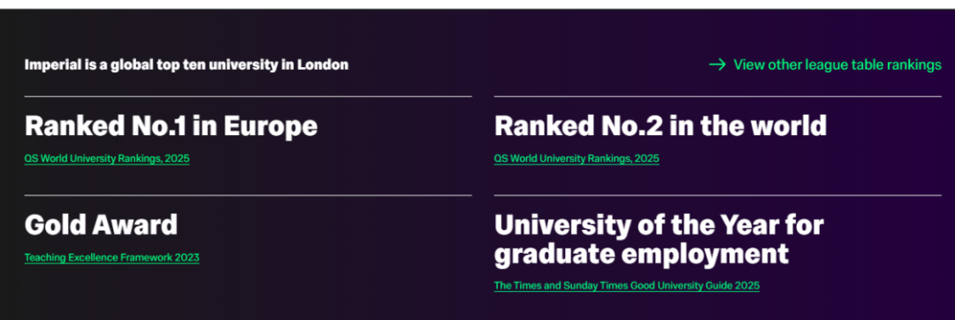Click the Imperial is a global top ten tagline
The height and width of the screenshot is (320, 955).
click(187, 65)
